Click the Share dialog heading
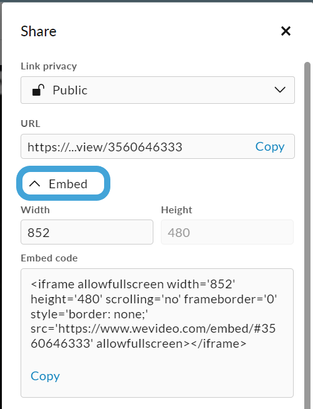 coord(39,31)
